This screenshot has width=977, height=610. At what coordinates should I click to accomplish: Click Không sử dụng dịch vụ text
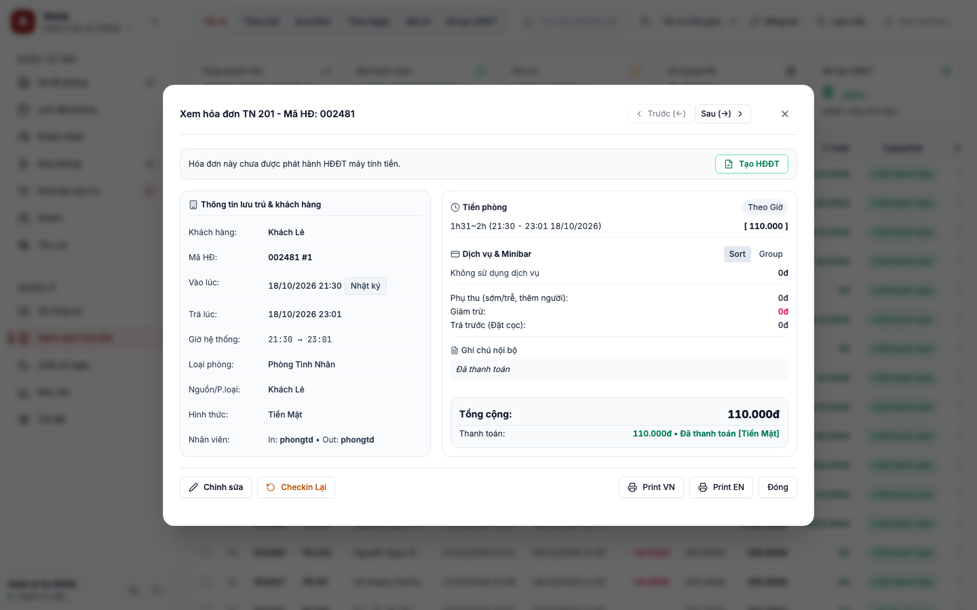pos(495,273)
